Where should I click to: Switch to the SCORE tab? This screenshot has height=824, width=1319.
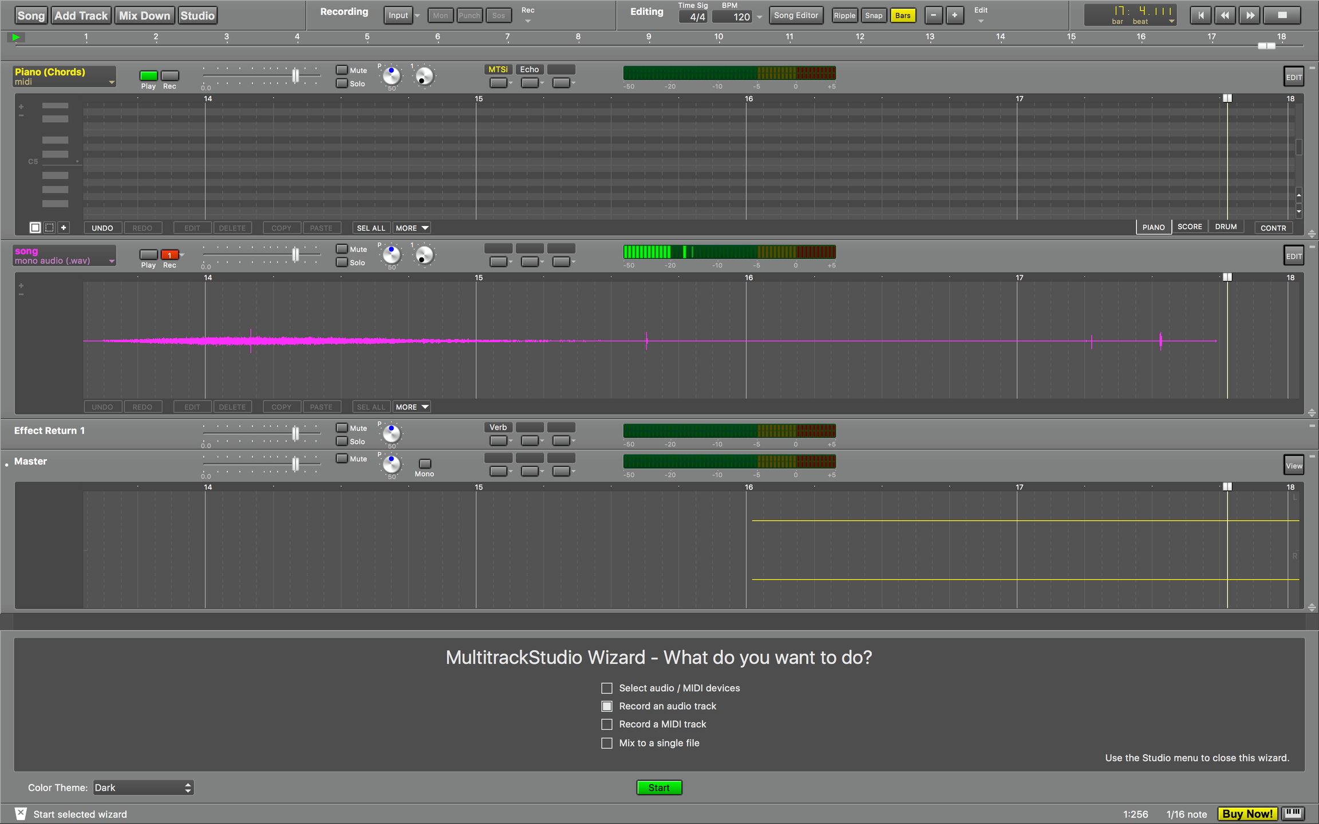point(1190,226)
